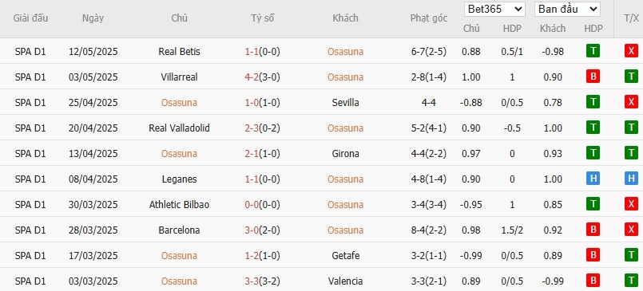Screen dimensions: 643x291
Task: Click the red X badge in Real Betis row
Action: (x=631, y=51)
